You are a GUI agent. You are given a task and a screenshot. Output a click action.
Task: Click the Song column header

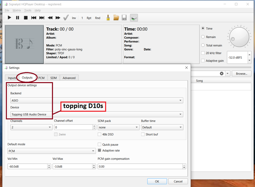click(x=199, y=81)
